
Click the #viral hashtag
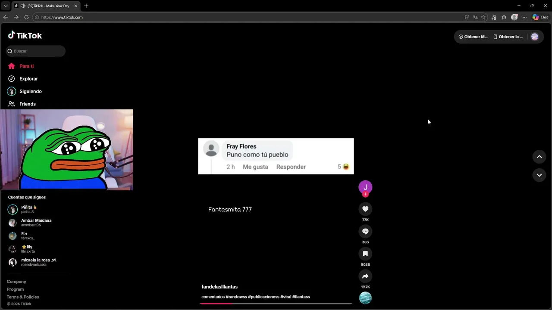pyautogui.click(x=285, y=297)
